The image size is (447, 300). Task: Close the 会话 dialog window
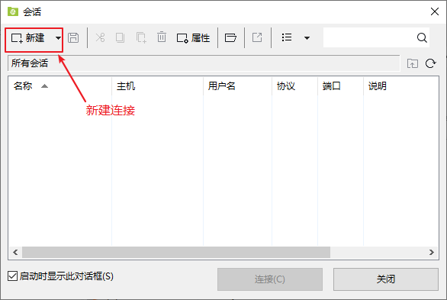pyautogui.click(x=435, y=11)
